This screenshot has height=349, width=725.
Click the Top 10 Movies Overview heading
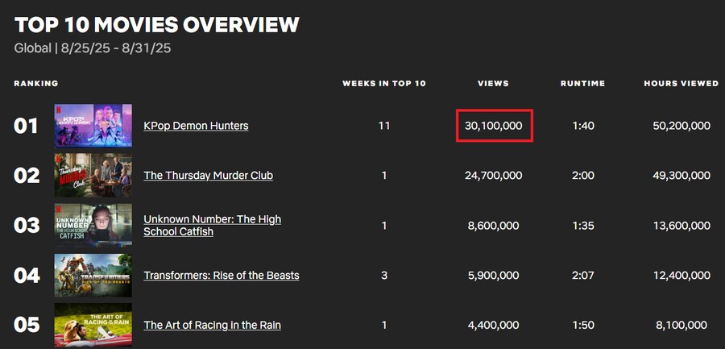(x=157, y=25)
